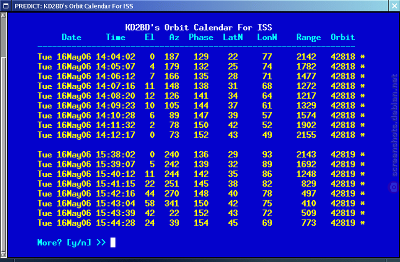Click time value 14:05:07
The width and height of the screenshot is (400, 262).
click(x=115, y=66)
